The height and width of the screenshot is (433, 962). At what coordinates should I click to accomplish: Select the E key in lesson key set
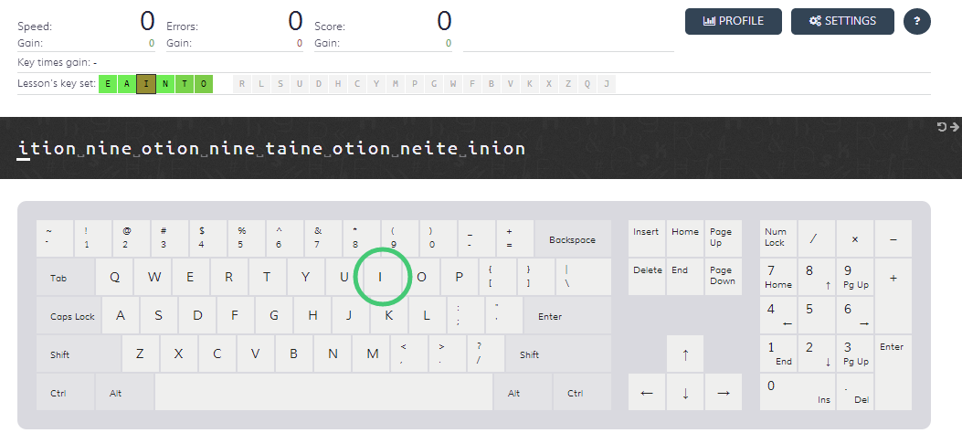click(107, 85)
